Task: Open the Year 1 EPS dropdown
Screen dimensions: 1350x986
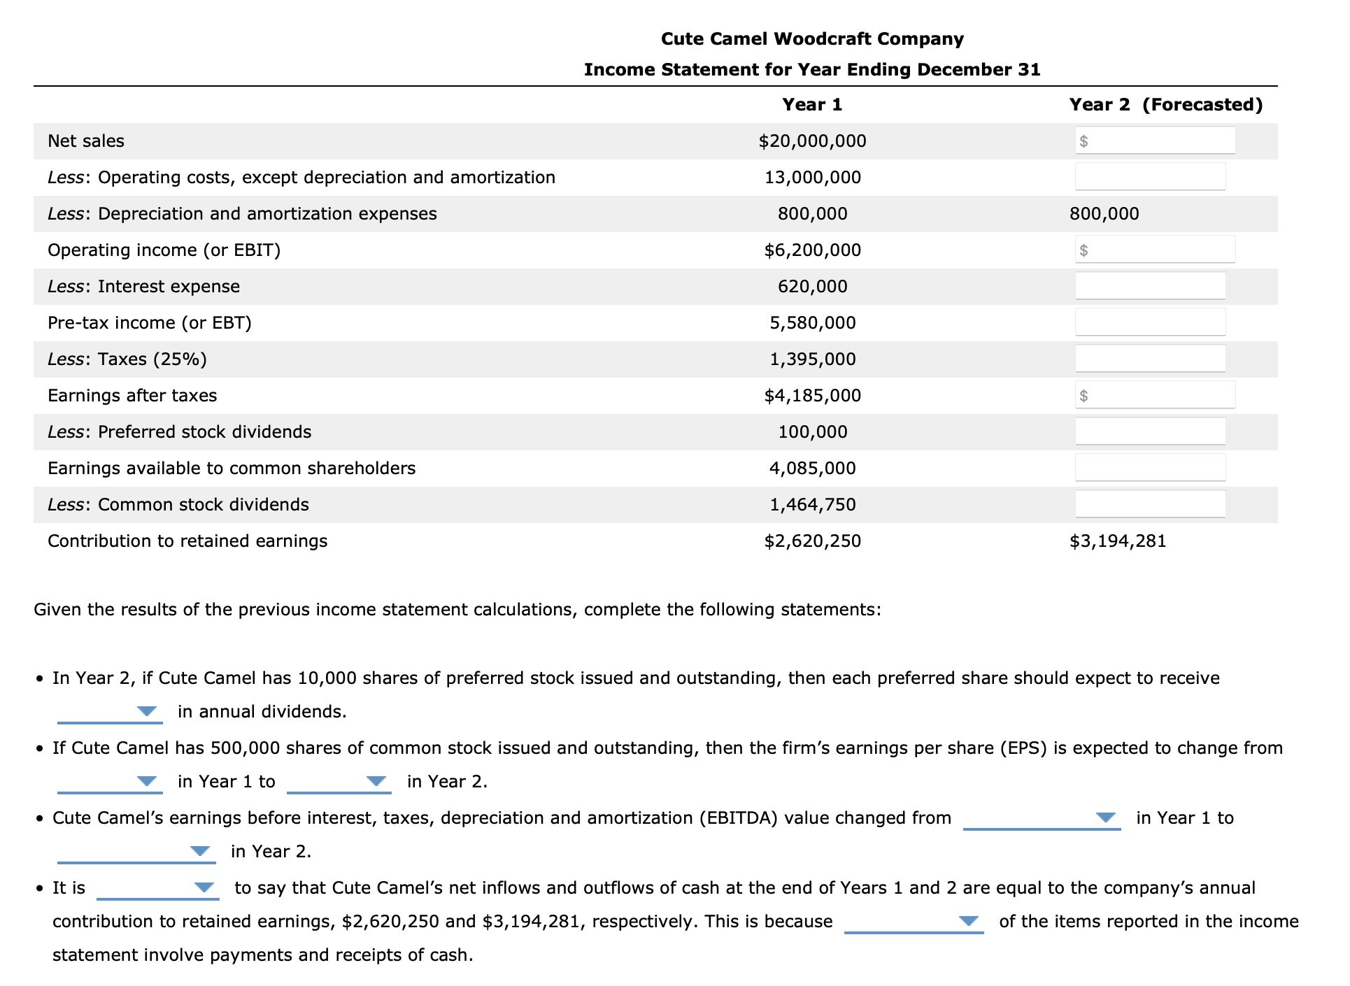Action: [109, 782]
